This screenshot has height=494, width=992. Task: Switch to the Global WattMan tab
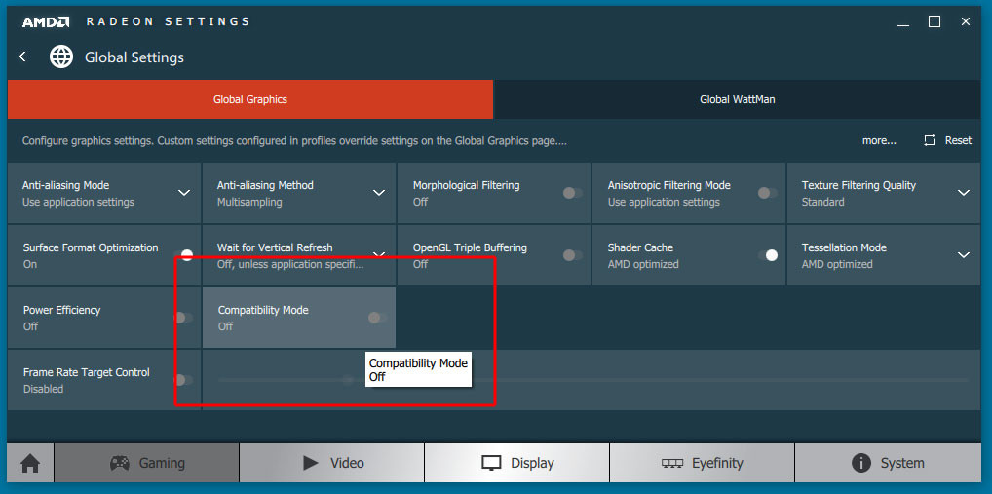(x=737, y=99)
